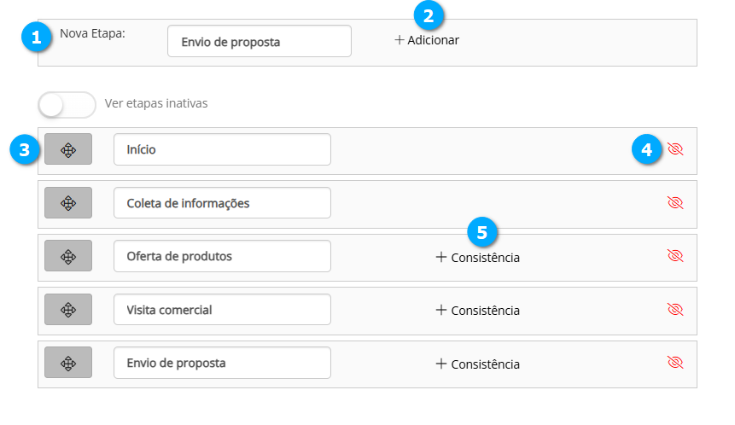Edit the Início stage name field
The image size is (735, 425).
[x=222, y=149]
